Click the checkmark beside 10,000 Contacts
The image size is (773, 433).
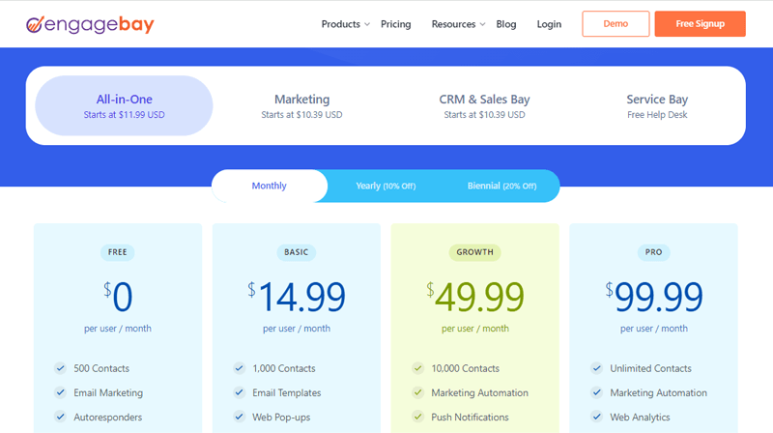(418, 368)
